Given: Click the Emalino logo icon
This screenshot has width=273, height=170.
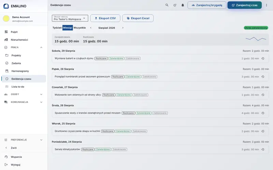Looking at the screenshot, I should [6, 6].
